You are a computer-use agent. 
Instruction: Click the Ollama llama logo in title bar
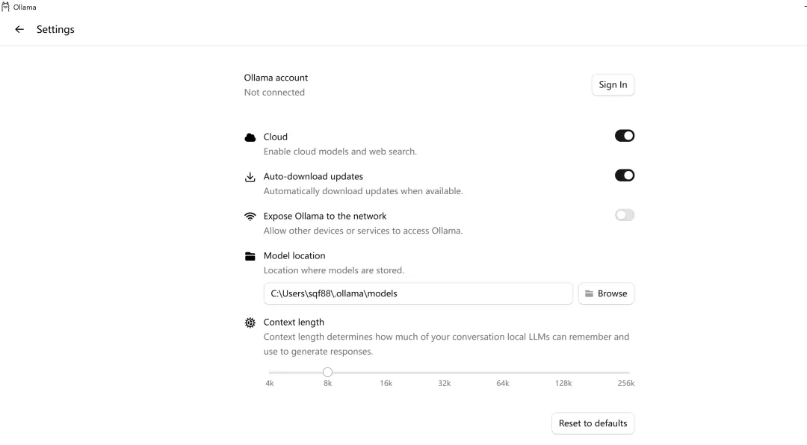tap(6, 7)
